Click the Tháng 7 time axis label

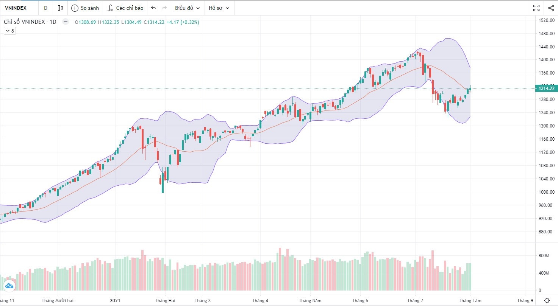415,301
